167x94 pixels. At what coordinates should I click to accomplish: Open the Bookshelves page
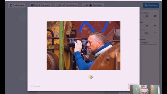tap(17, 5)
